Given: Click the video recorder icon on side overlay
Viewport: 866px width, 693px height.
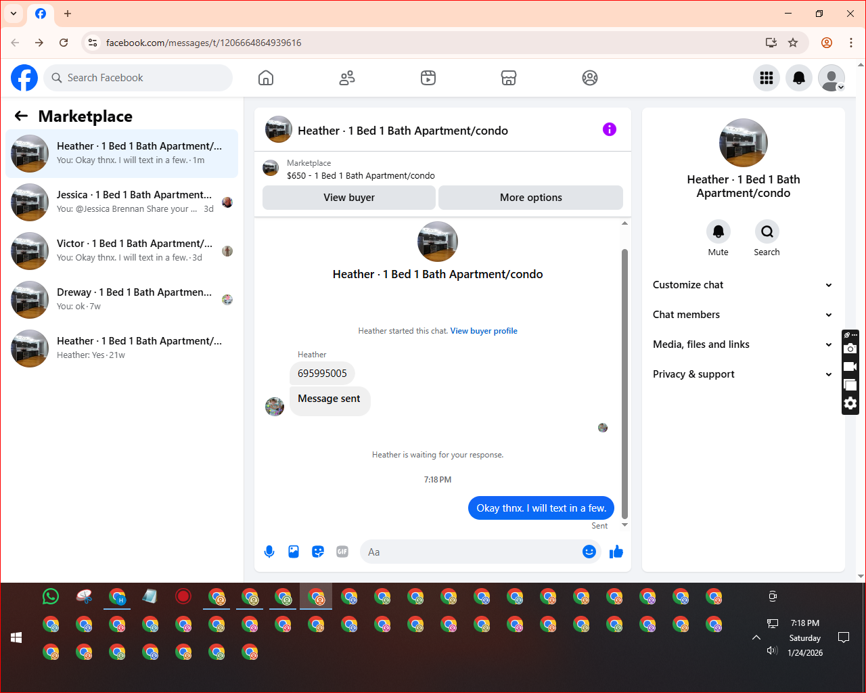Looking at the screenshot, I should point(850,367).
